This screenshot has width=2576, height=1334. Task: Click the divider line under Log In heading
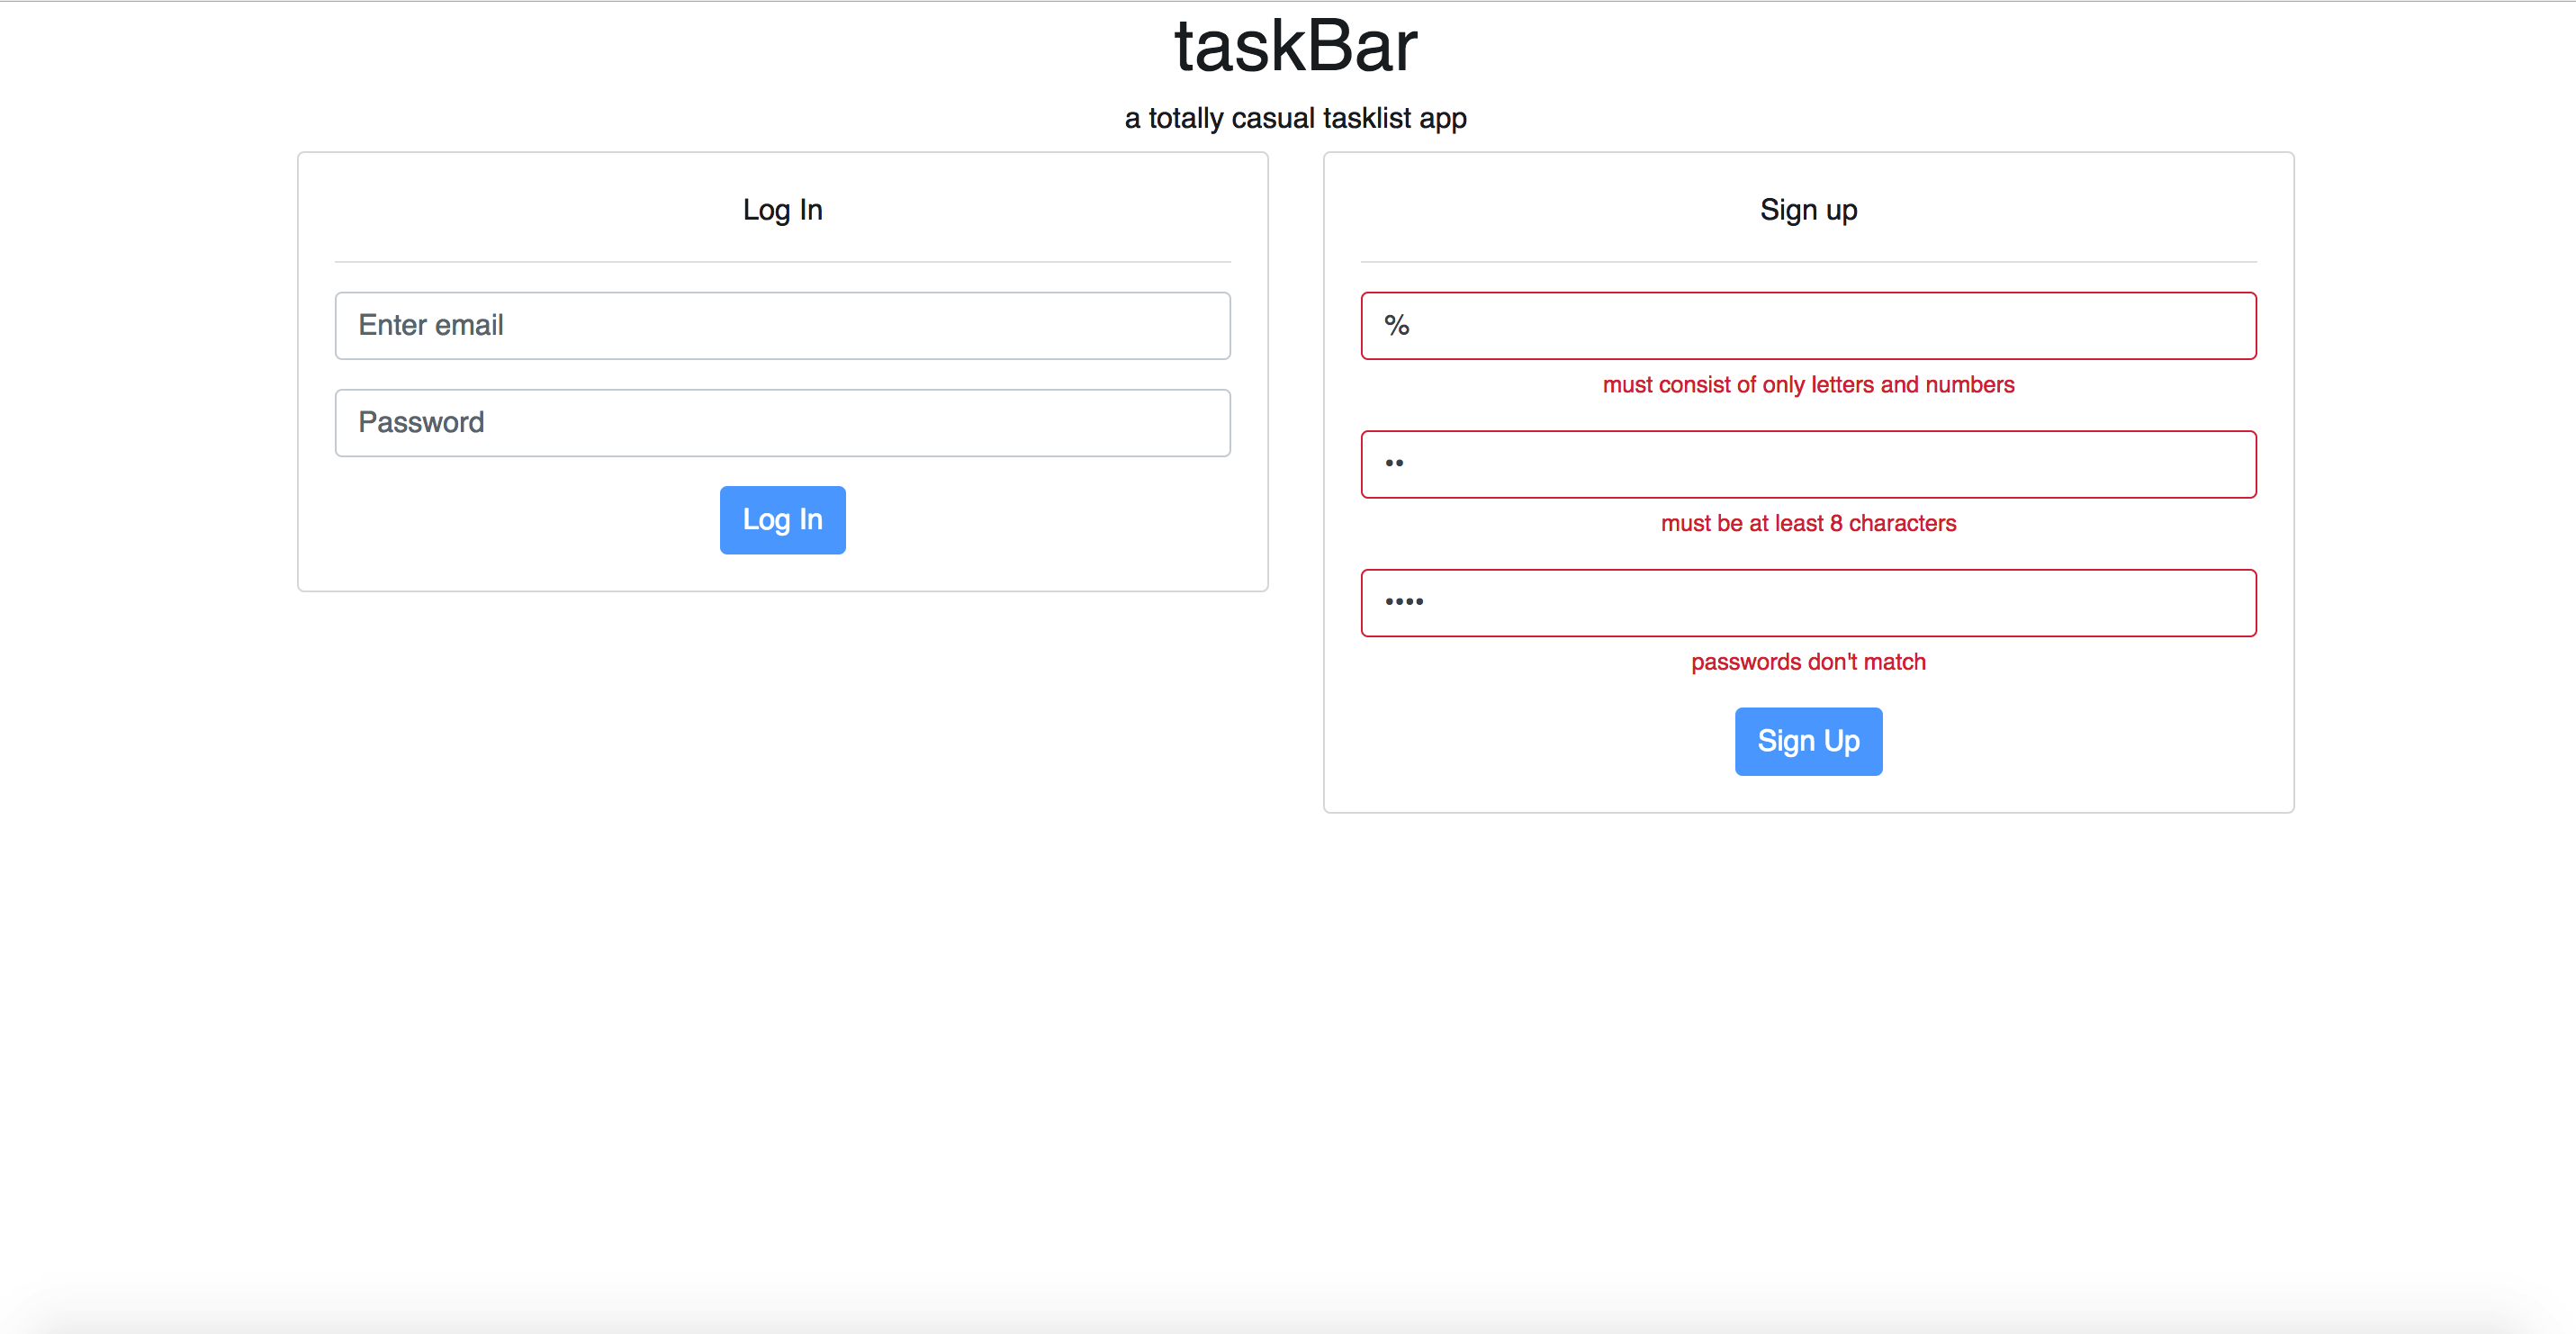pyautogui.click(x=782, y=262)
